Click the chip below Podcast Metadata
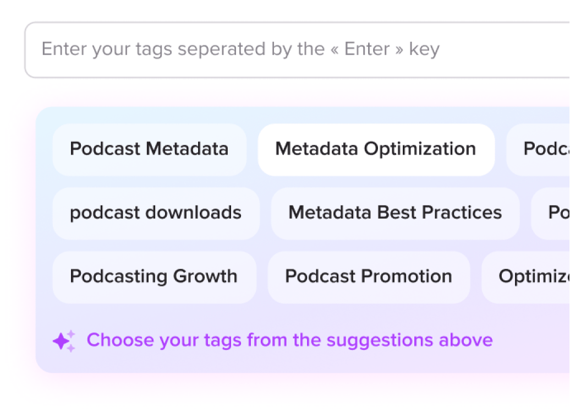Image resolution: width=570 pixels, height=412 pixels. pyautogui.click(x=156, y=213)
